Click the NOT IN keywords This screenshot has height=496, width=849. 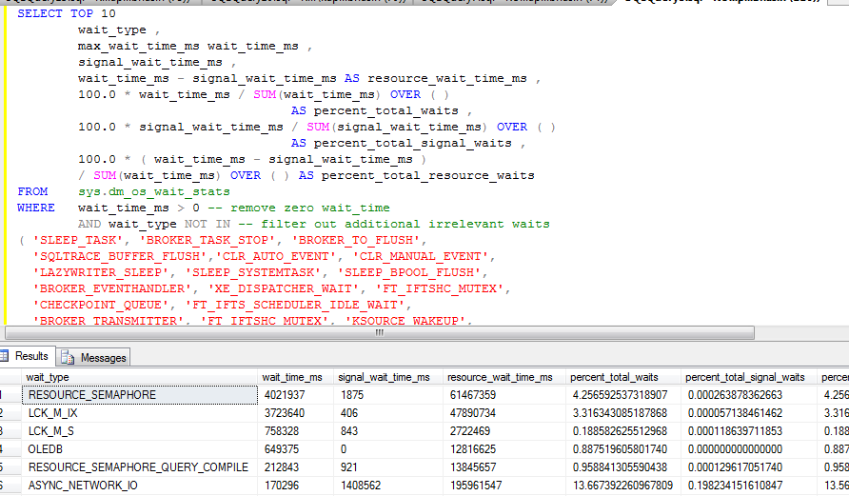(x=207, y=224)
